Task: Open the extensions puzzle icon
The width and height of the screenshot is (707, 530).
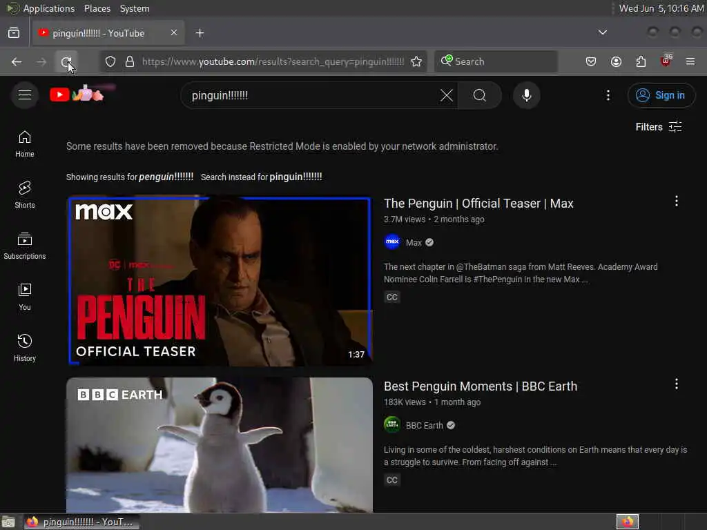Action: [641, 61]
